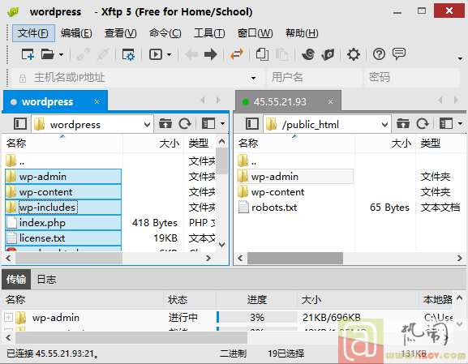Open Options via the gear icon
Image resolution: width=468 pixels, height=364 pixels.
354,54
